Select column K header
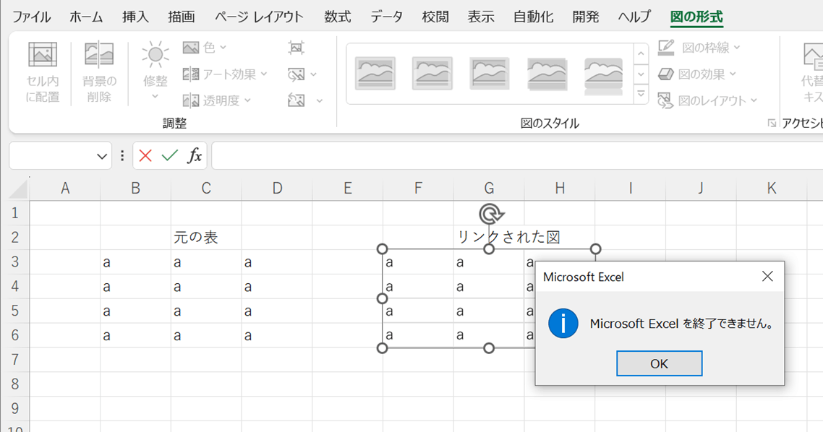 pyautogui.click(x=771, y=189)
